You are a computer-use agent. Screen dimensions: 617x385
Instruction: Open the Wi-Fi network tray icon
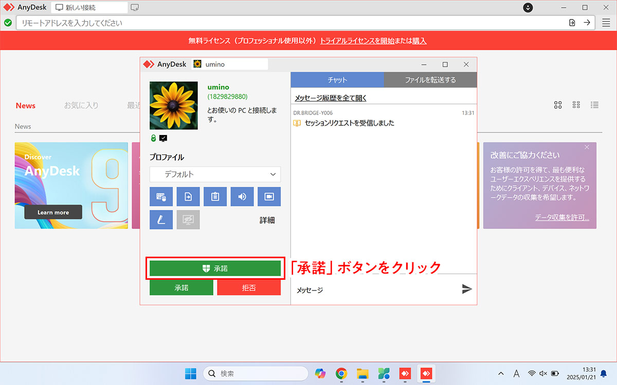[532, 373]
